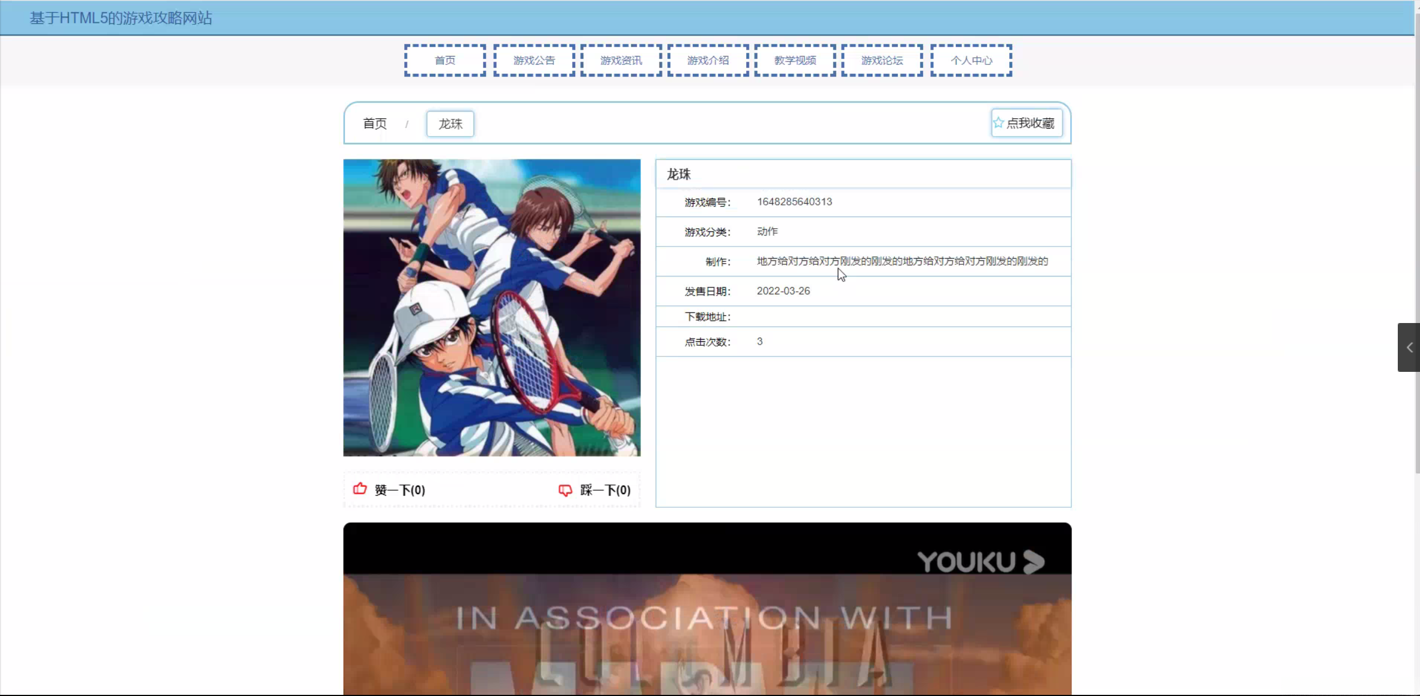The image size is (1420, 696).
Task: Open the 游戏资讯 section
Action: click(621, 60)
